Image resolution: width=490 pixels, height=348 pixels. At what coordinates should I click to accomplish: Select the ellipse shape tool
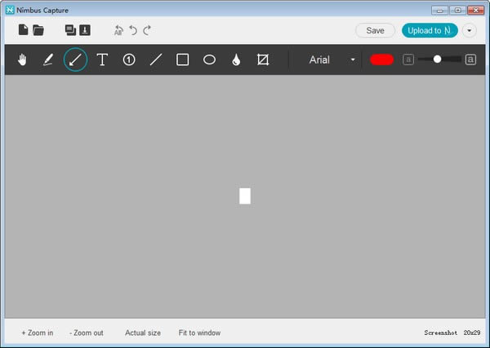tap(209, 59)
